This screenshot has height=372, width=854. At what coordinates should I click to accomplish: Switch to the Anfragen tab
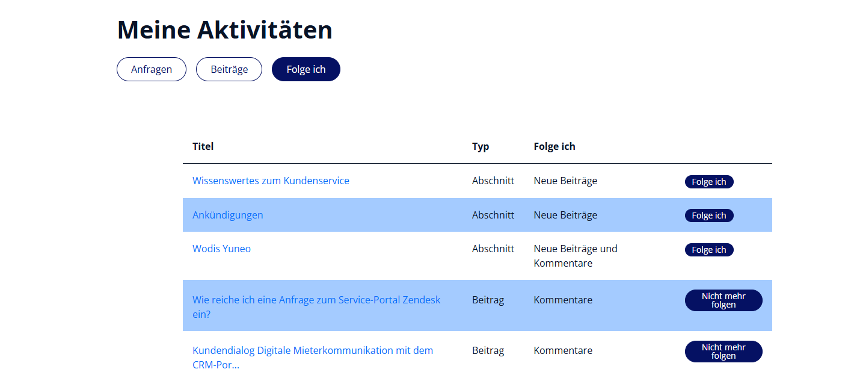click(x=152, y=69)
